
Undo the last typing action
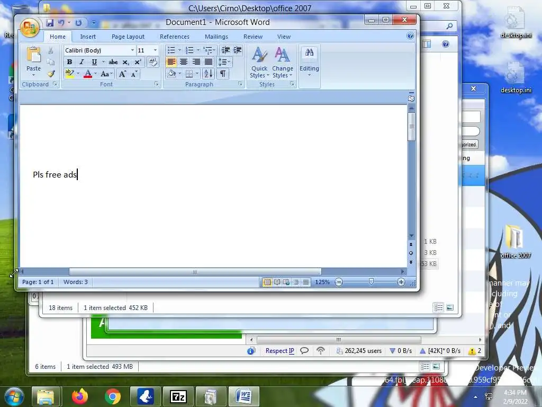61,23
